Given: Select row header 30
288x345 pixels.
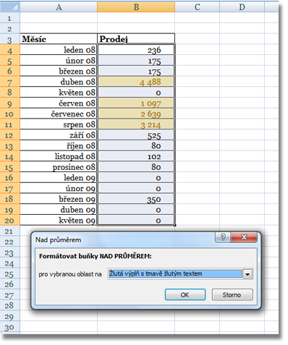Looking at the screenshot, I should pos(10,327).
